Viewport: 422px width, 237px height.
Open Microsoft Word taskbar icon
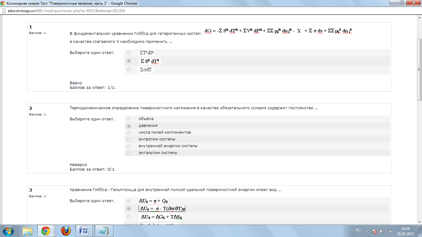tap(84, 231)
